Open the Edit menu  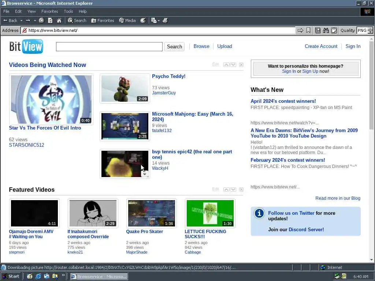(18, 11)
